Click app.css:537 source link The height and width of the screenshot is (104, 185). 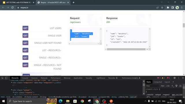[x=177, y=95]
